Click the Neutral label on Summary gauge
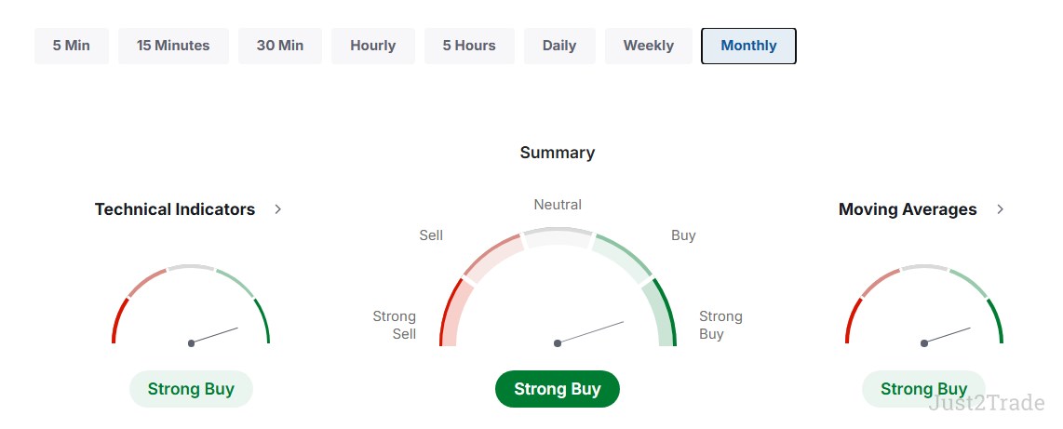The height and width of the screenshot is (429, 1063). tap(558, 205)
